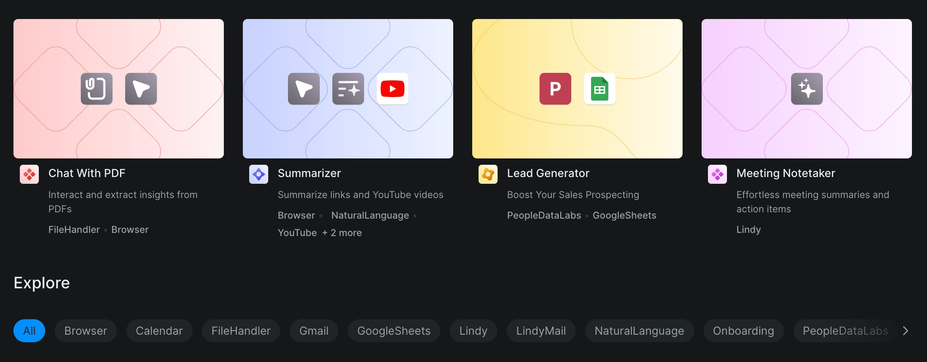Click the NaturalLanguage sparkle-lines icon on Summarizer card
Screen dimensions: 927x362
pyautogui.click(x=348, y=89)
